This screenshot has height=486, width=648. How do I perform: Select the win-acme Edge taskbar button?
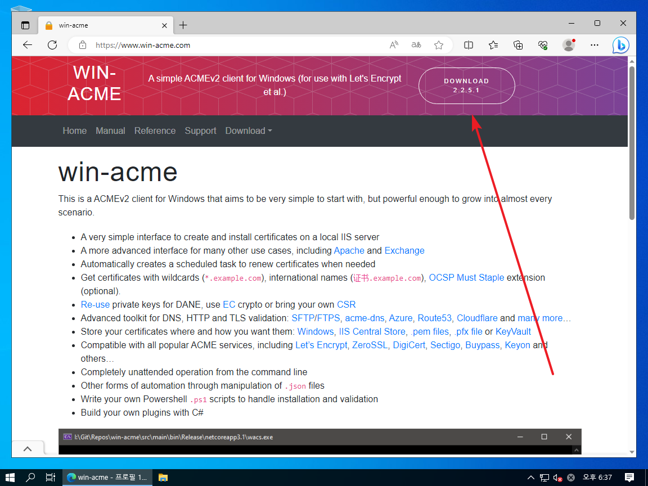107,478
